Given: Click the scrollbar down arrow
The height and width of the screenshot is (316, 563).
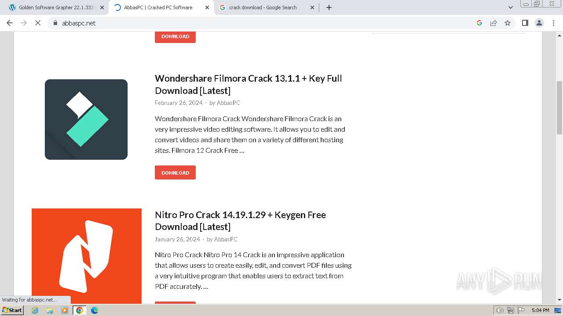Looking at the screenshot, I should tap(559, 300).
